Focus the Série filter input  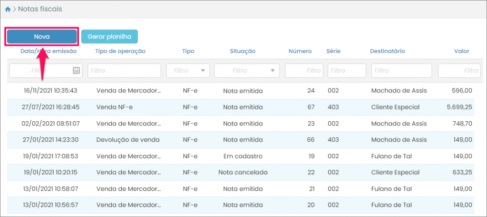(x=346, y=71)
